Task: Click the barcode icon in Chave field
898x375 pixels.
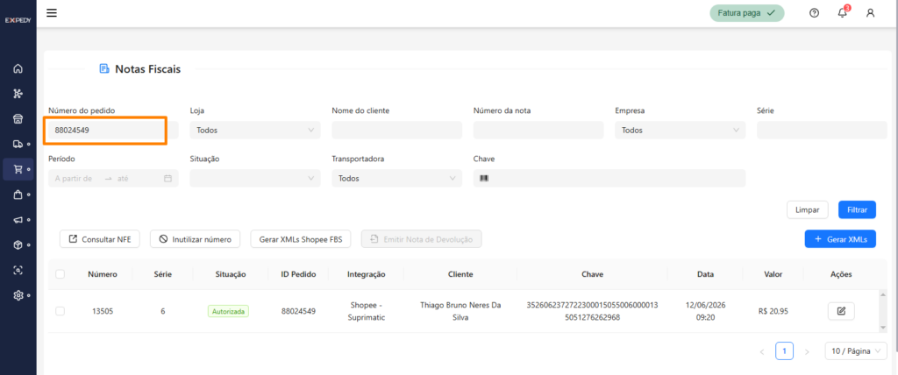Action: tap(484, 178)
